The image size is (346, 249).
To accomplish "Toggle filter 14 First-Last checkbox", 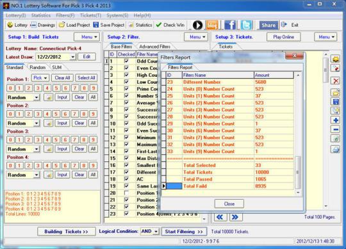I will [x=126, y=151].
